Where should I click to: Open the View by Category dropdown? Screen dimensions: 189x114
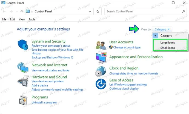click(x=162, y=29)
